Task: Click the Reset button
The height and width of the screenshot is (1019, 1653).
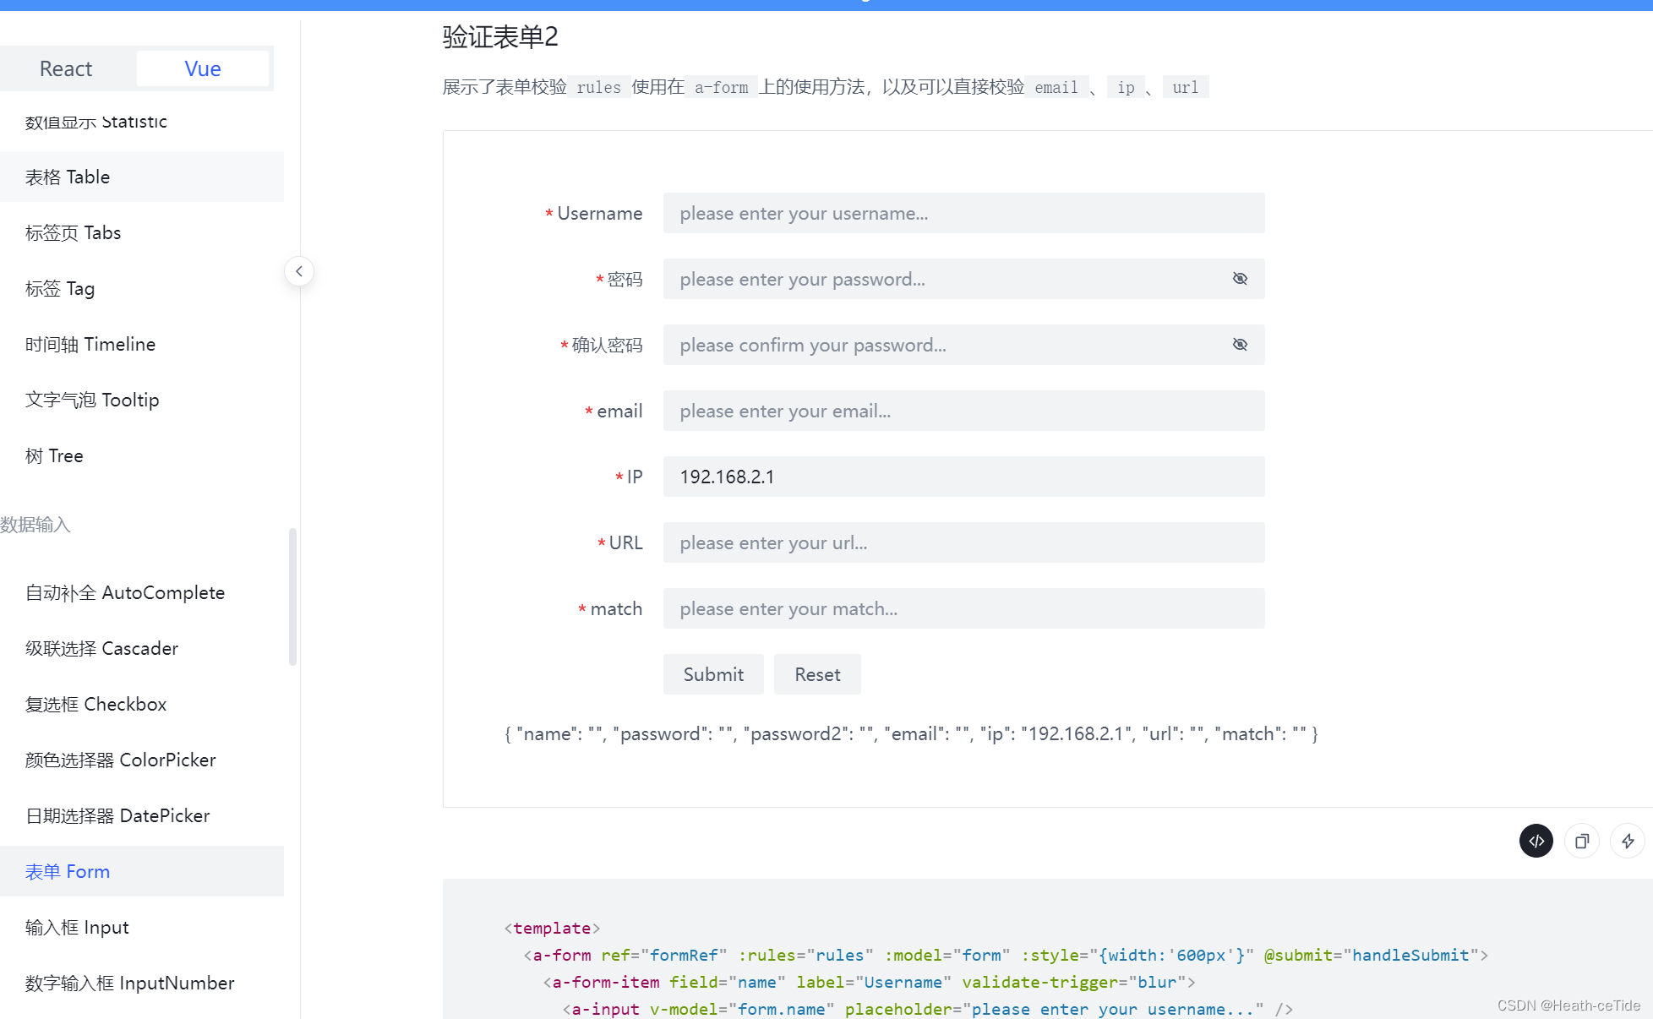Action: [x=817, y=674]
